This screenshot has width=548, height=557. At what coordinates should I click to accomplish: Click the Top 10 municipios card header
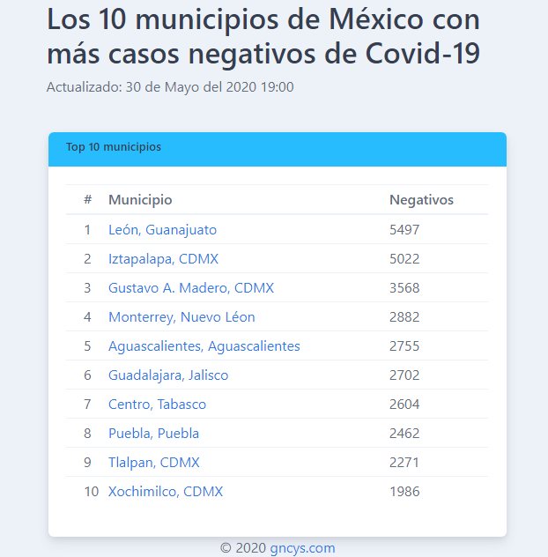click(278, 149)
